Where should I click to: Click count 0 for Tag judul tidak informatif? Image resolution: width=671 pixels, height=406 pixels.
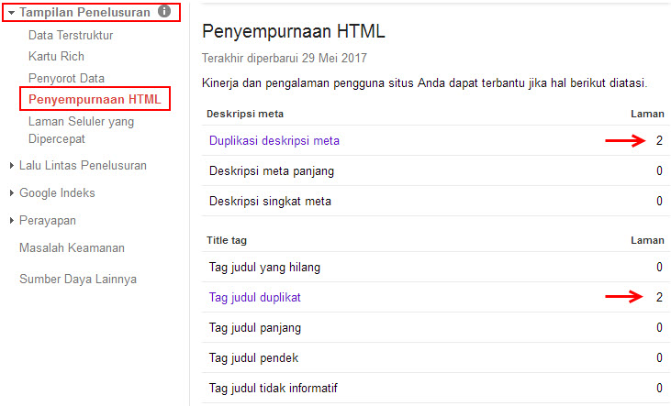coord(659,388)
